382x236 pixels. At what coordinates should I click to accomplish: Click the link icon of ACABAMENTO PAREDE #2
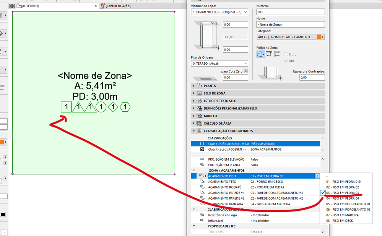point(202,198)
